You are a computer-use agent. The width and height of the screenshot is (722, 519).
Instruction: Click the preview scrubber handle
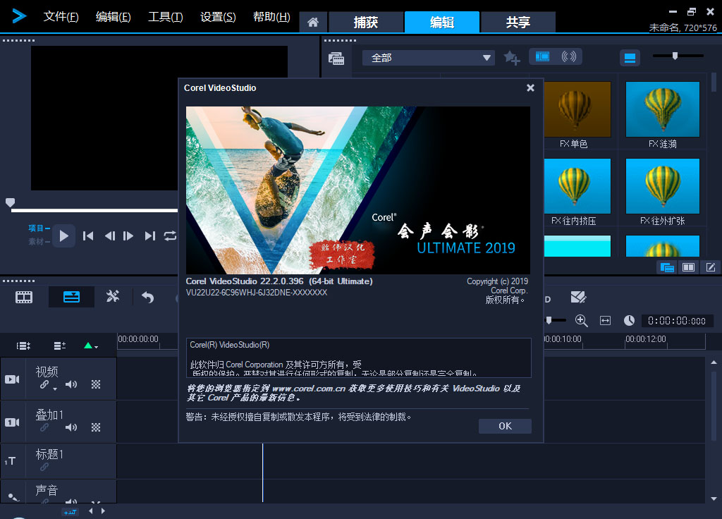click(x=10, y=202)
